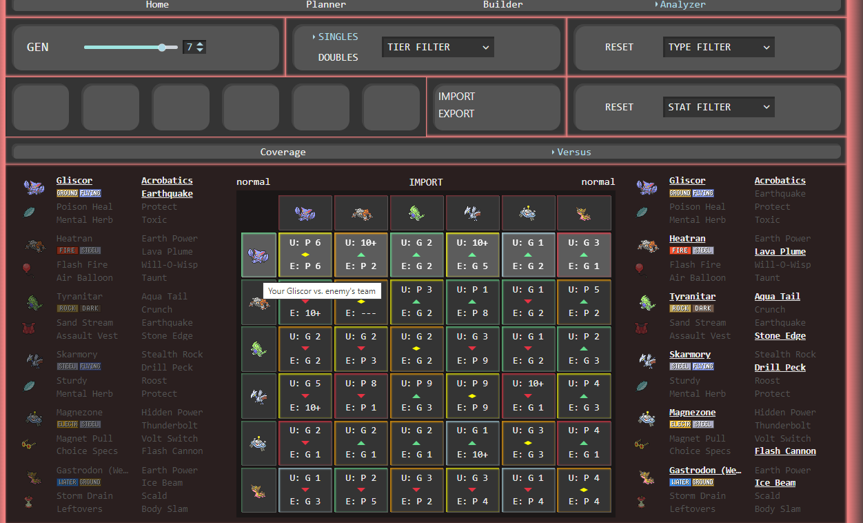Increase or decrease generation number stepper

click(x=201, y=47)
